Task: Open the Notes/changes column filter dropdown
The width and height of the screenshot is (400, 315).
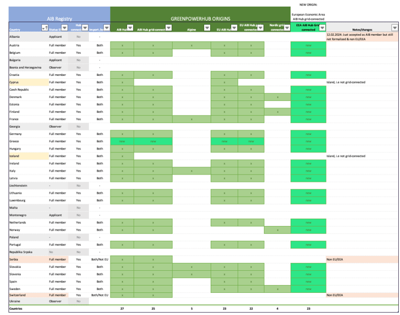Action: [395, 27]
